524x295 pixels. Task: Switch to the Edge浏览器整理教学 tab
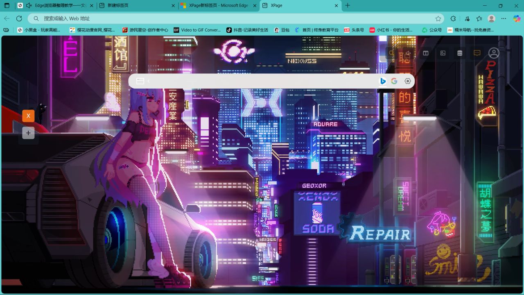point(55,6)
